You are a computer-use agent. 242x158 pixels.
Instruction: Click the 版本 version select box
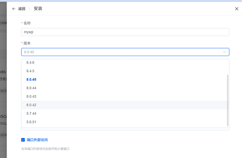(119, 52)
